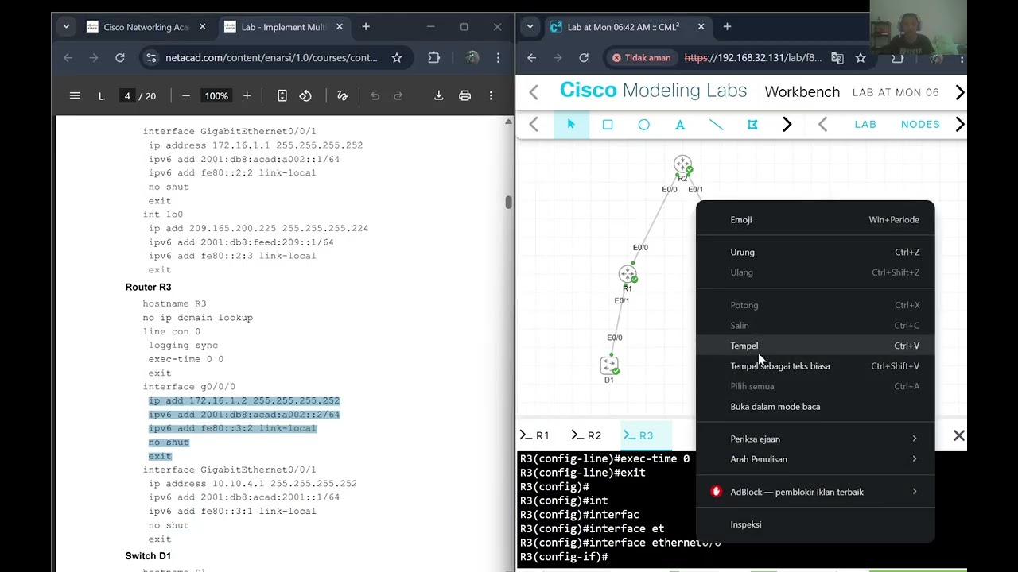Click the PDF page number field
This screenshot has width=1018, height=572.
[x=127, y=95]
